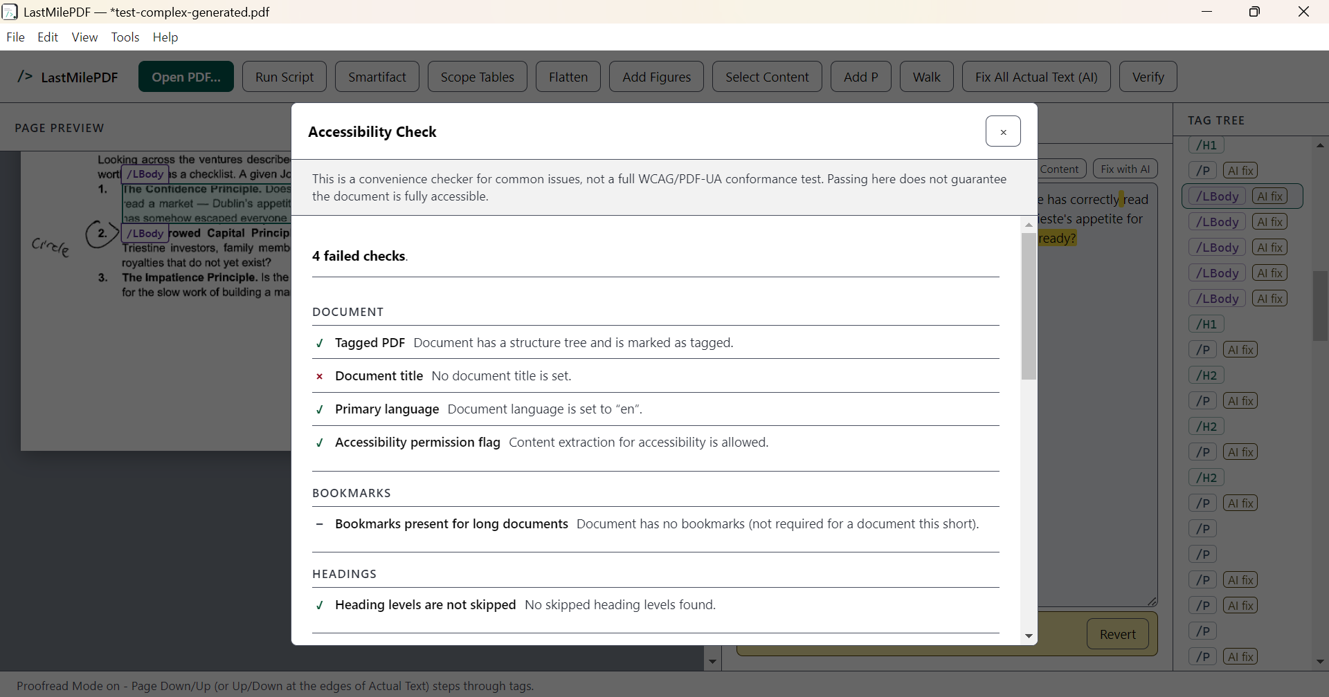Click the Run Script button
Screen dimensions: 1329x697
(x=284, y=77)
